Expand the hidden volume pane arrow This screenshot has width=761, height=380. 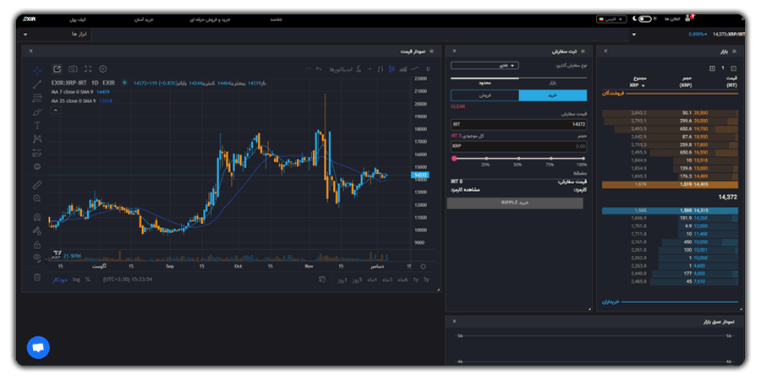[47, 259]
